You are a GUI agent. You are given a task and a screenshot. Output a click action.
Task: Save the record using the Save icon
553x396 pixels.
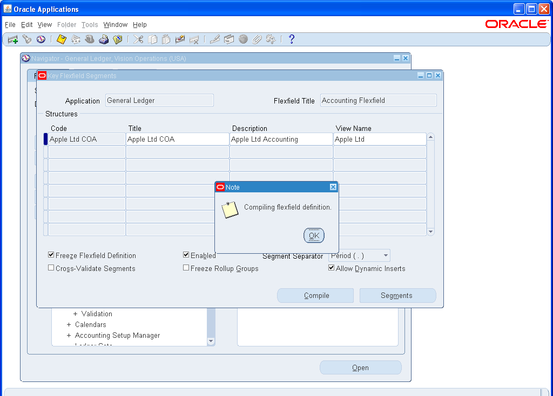click(x=61, y=39)
